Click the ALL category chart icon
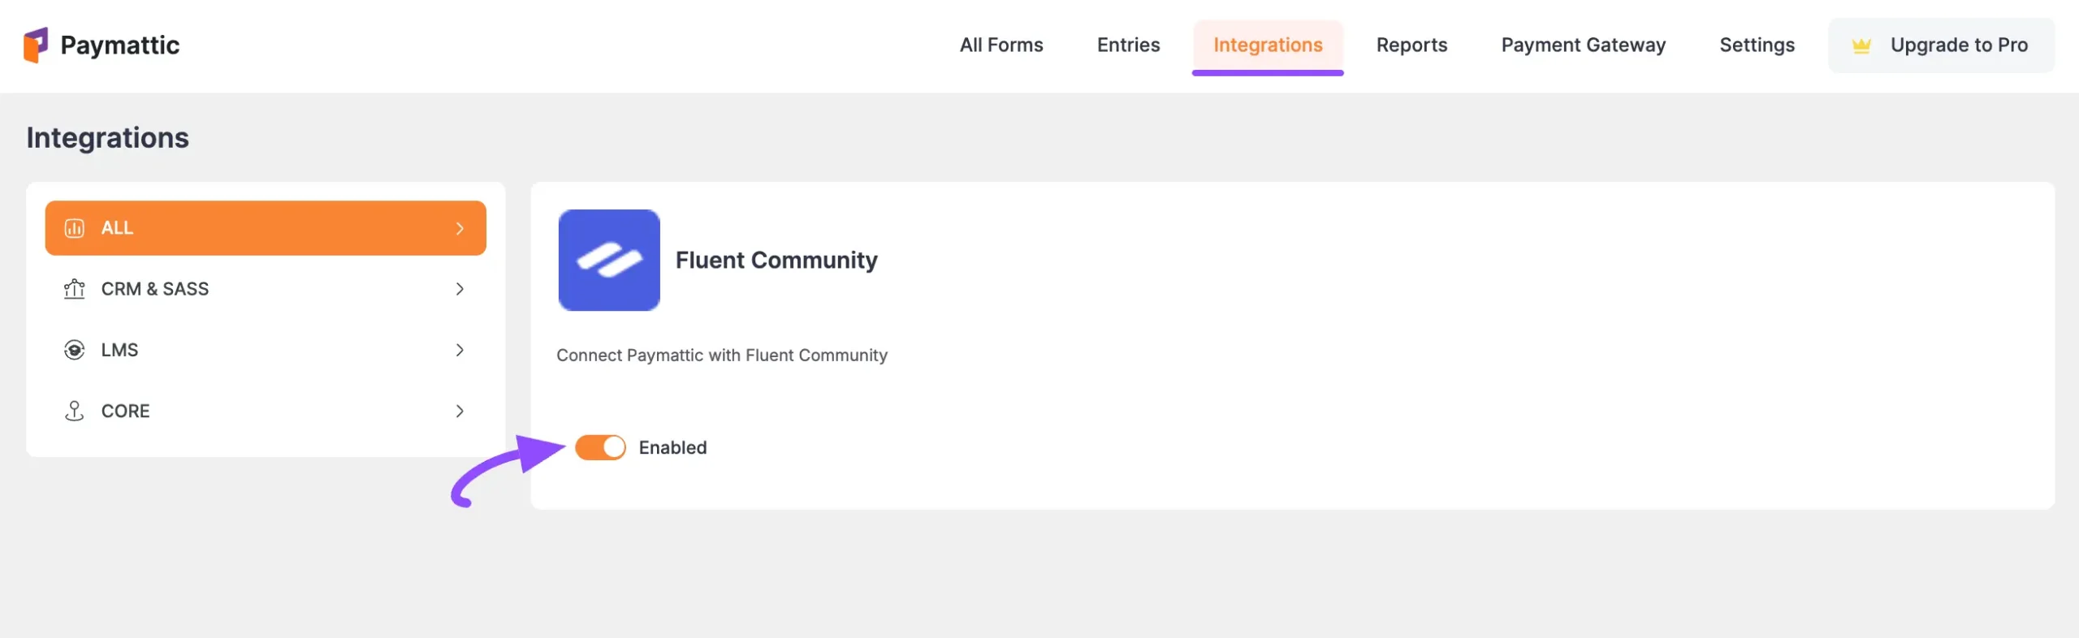The width and height of the screenshot is (2079, 638). click(x=74, y=228)
